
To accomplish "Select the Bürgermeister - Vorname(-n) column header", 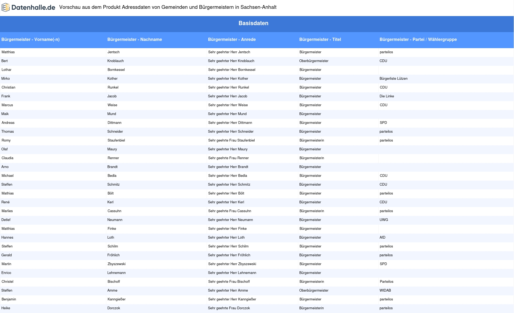I will pyautogui.click(x=31, y=39).
